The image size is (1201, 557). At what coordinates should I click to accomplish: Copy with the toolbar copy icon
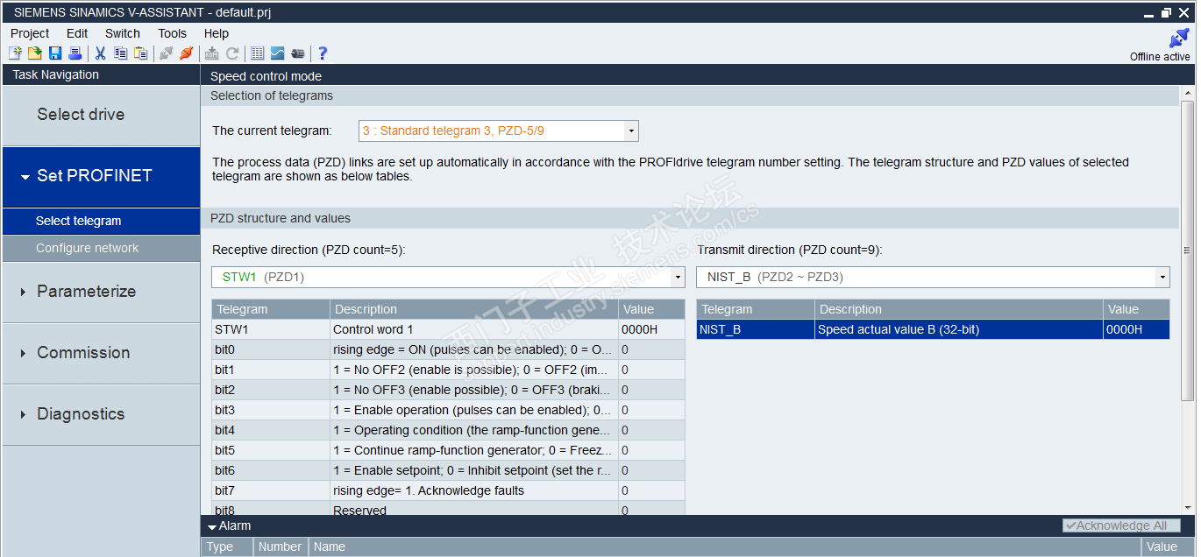pyautogui.click(x=120, y=53)
